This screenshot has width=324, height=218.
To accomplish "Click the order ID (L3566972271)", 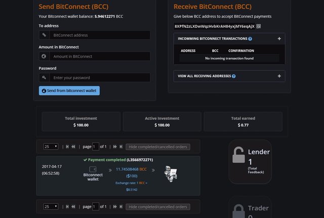I will coord(140,160).
